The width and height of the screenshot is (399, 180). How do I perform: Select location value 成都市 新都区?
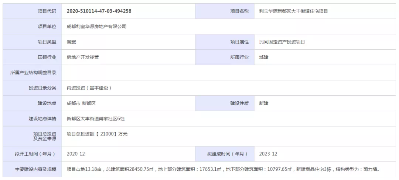pyautogui.click(x=81, y=103)
